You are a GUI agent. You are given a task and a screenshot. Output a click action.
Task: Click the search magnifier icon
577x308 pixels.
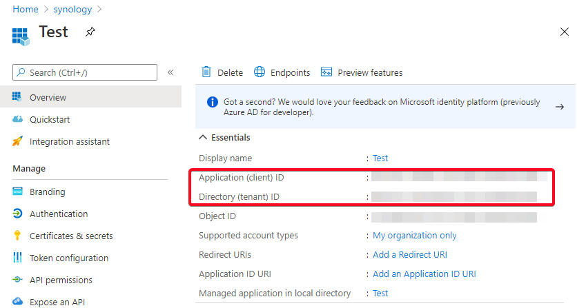coord(21,72)
